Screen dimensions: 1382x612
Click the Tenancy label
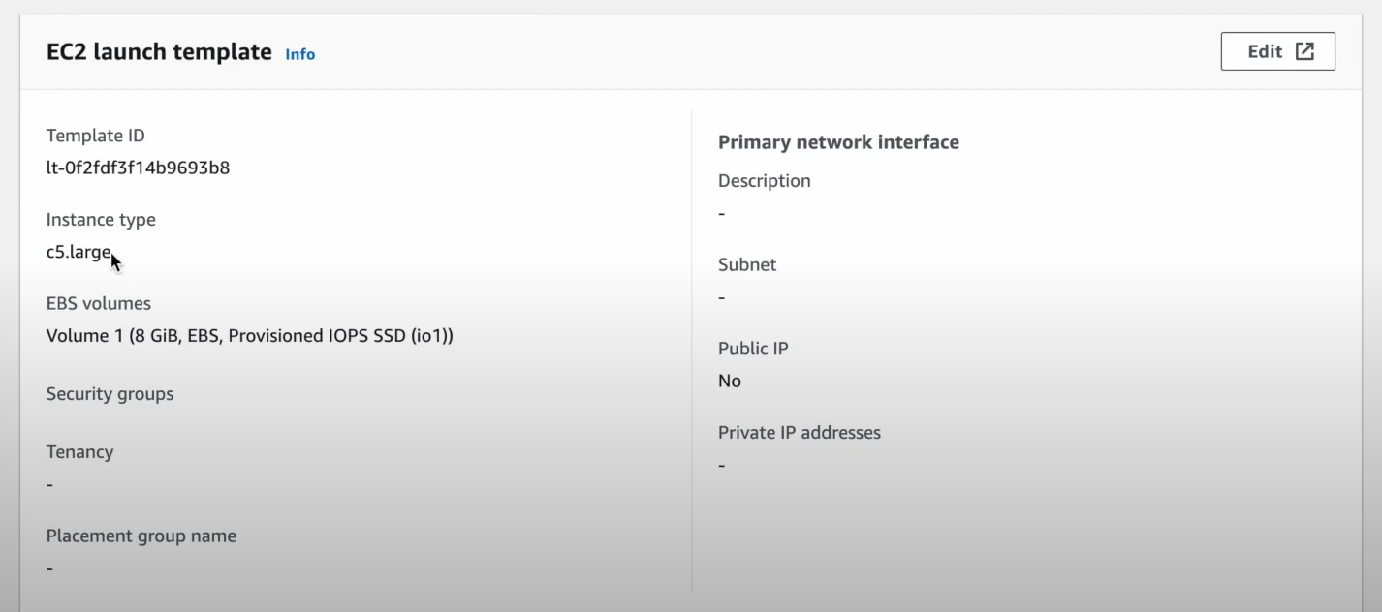click(x=79, y=452)
